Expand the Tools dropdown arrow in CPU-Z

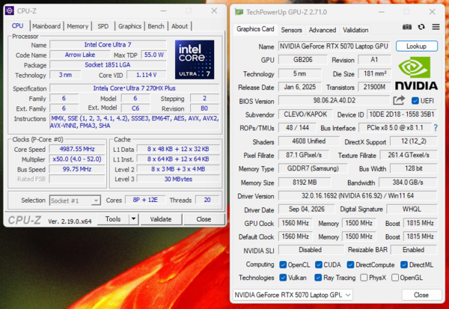click(133, 219)
